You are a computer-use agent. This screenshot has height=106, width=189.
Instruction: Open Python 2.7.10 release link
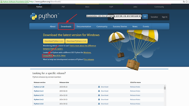[39, 87]
